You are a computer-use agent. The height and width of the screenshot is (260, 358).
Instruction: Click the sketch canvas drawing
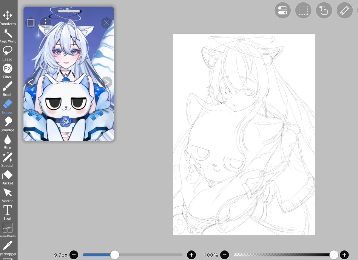[244, 134]
